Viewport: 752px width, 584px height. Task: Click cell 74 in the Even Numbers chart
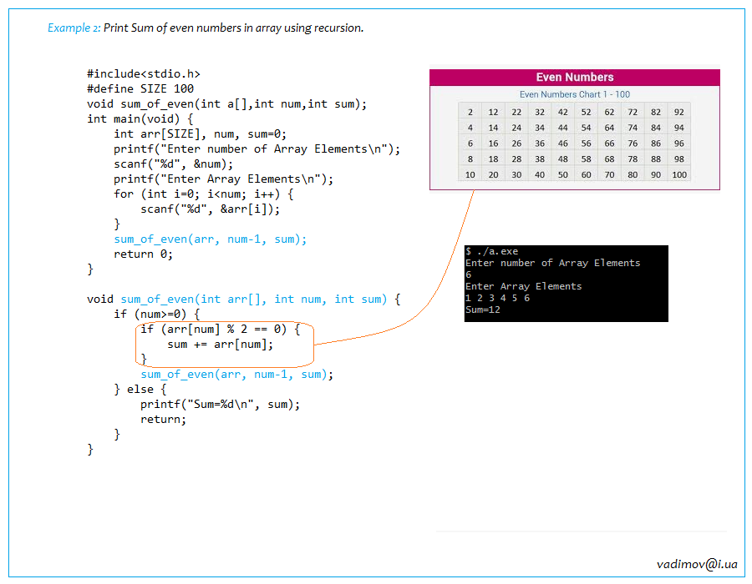pyautogui.click(x=633, y=128)
